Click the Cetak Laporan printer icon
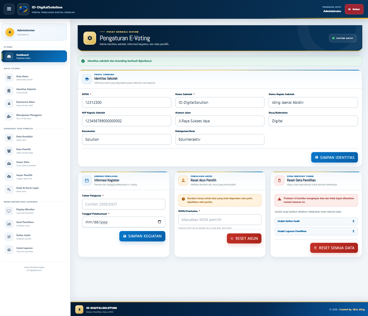 coord(9,250)
